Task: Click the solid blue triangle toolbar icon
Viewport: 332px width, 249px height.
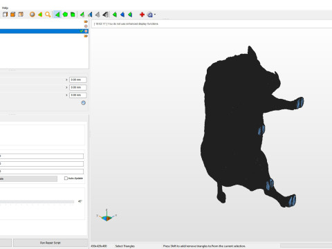Action: 122,15
